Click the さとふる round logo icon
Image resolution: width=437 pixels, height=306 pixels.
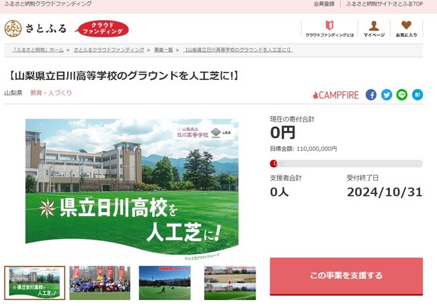coord(13,29)
